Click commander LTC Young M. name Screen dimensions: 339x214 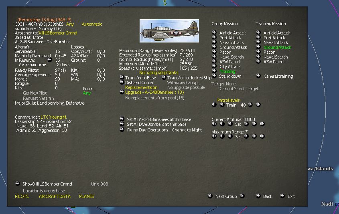[x=54, y=117]
